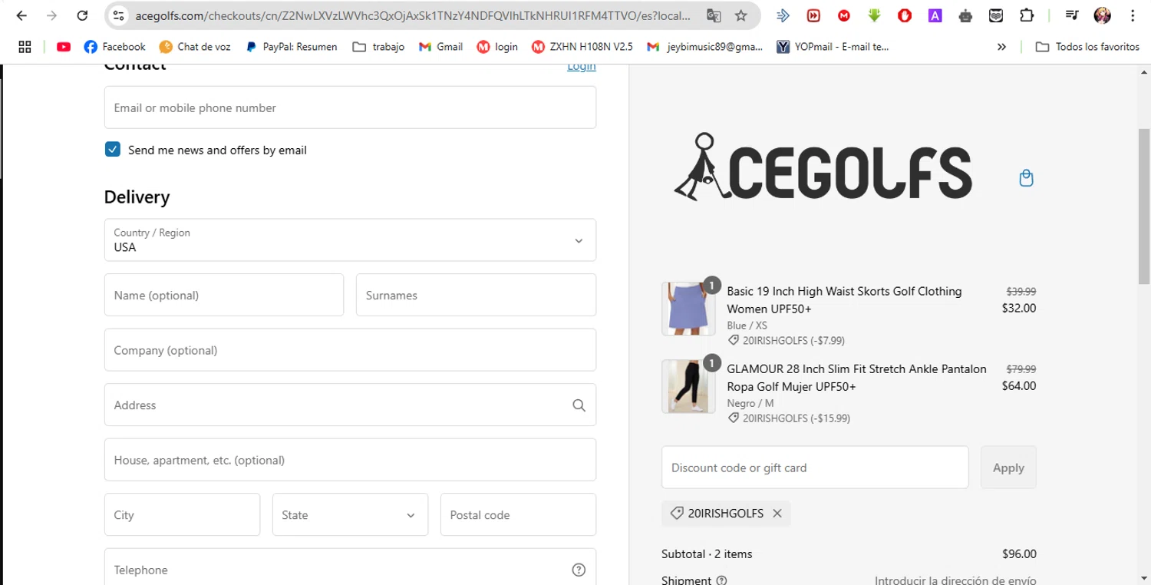Open the MEGA extension in toolbar

pyautogui.click(x=844, y=15)
